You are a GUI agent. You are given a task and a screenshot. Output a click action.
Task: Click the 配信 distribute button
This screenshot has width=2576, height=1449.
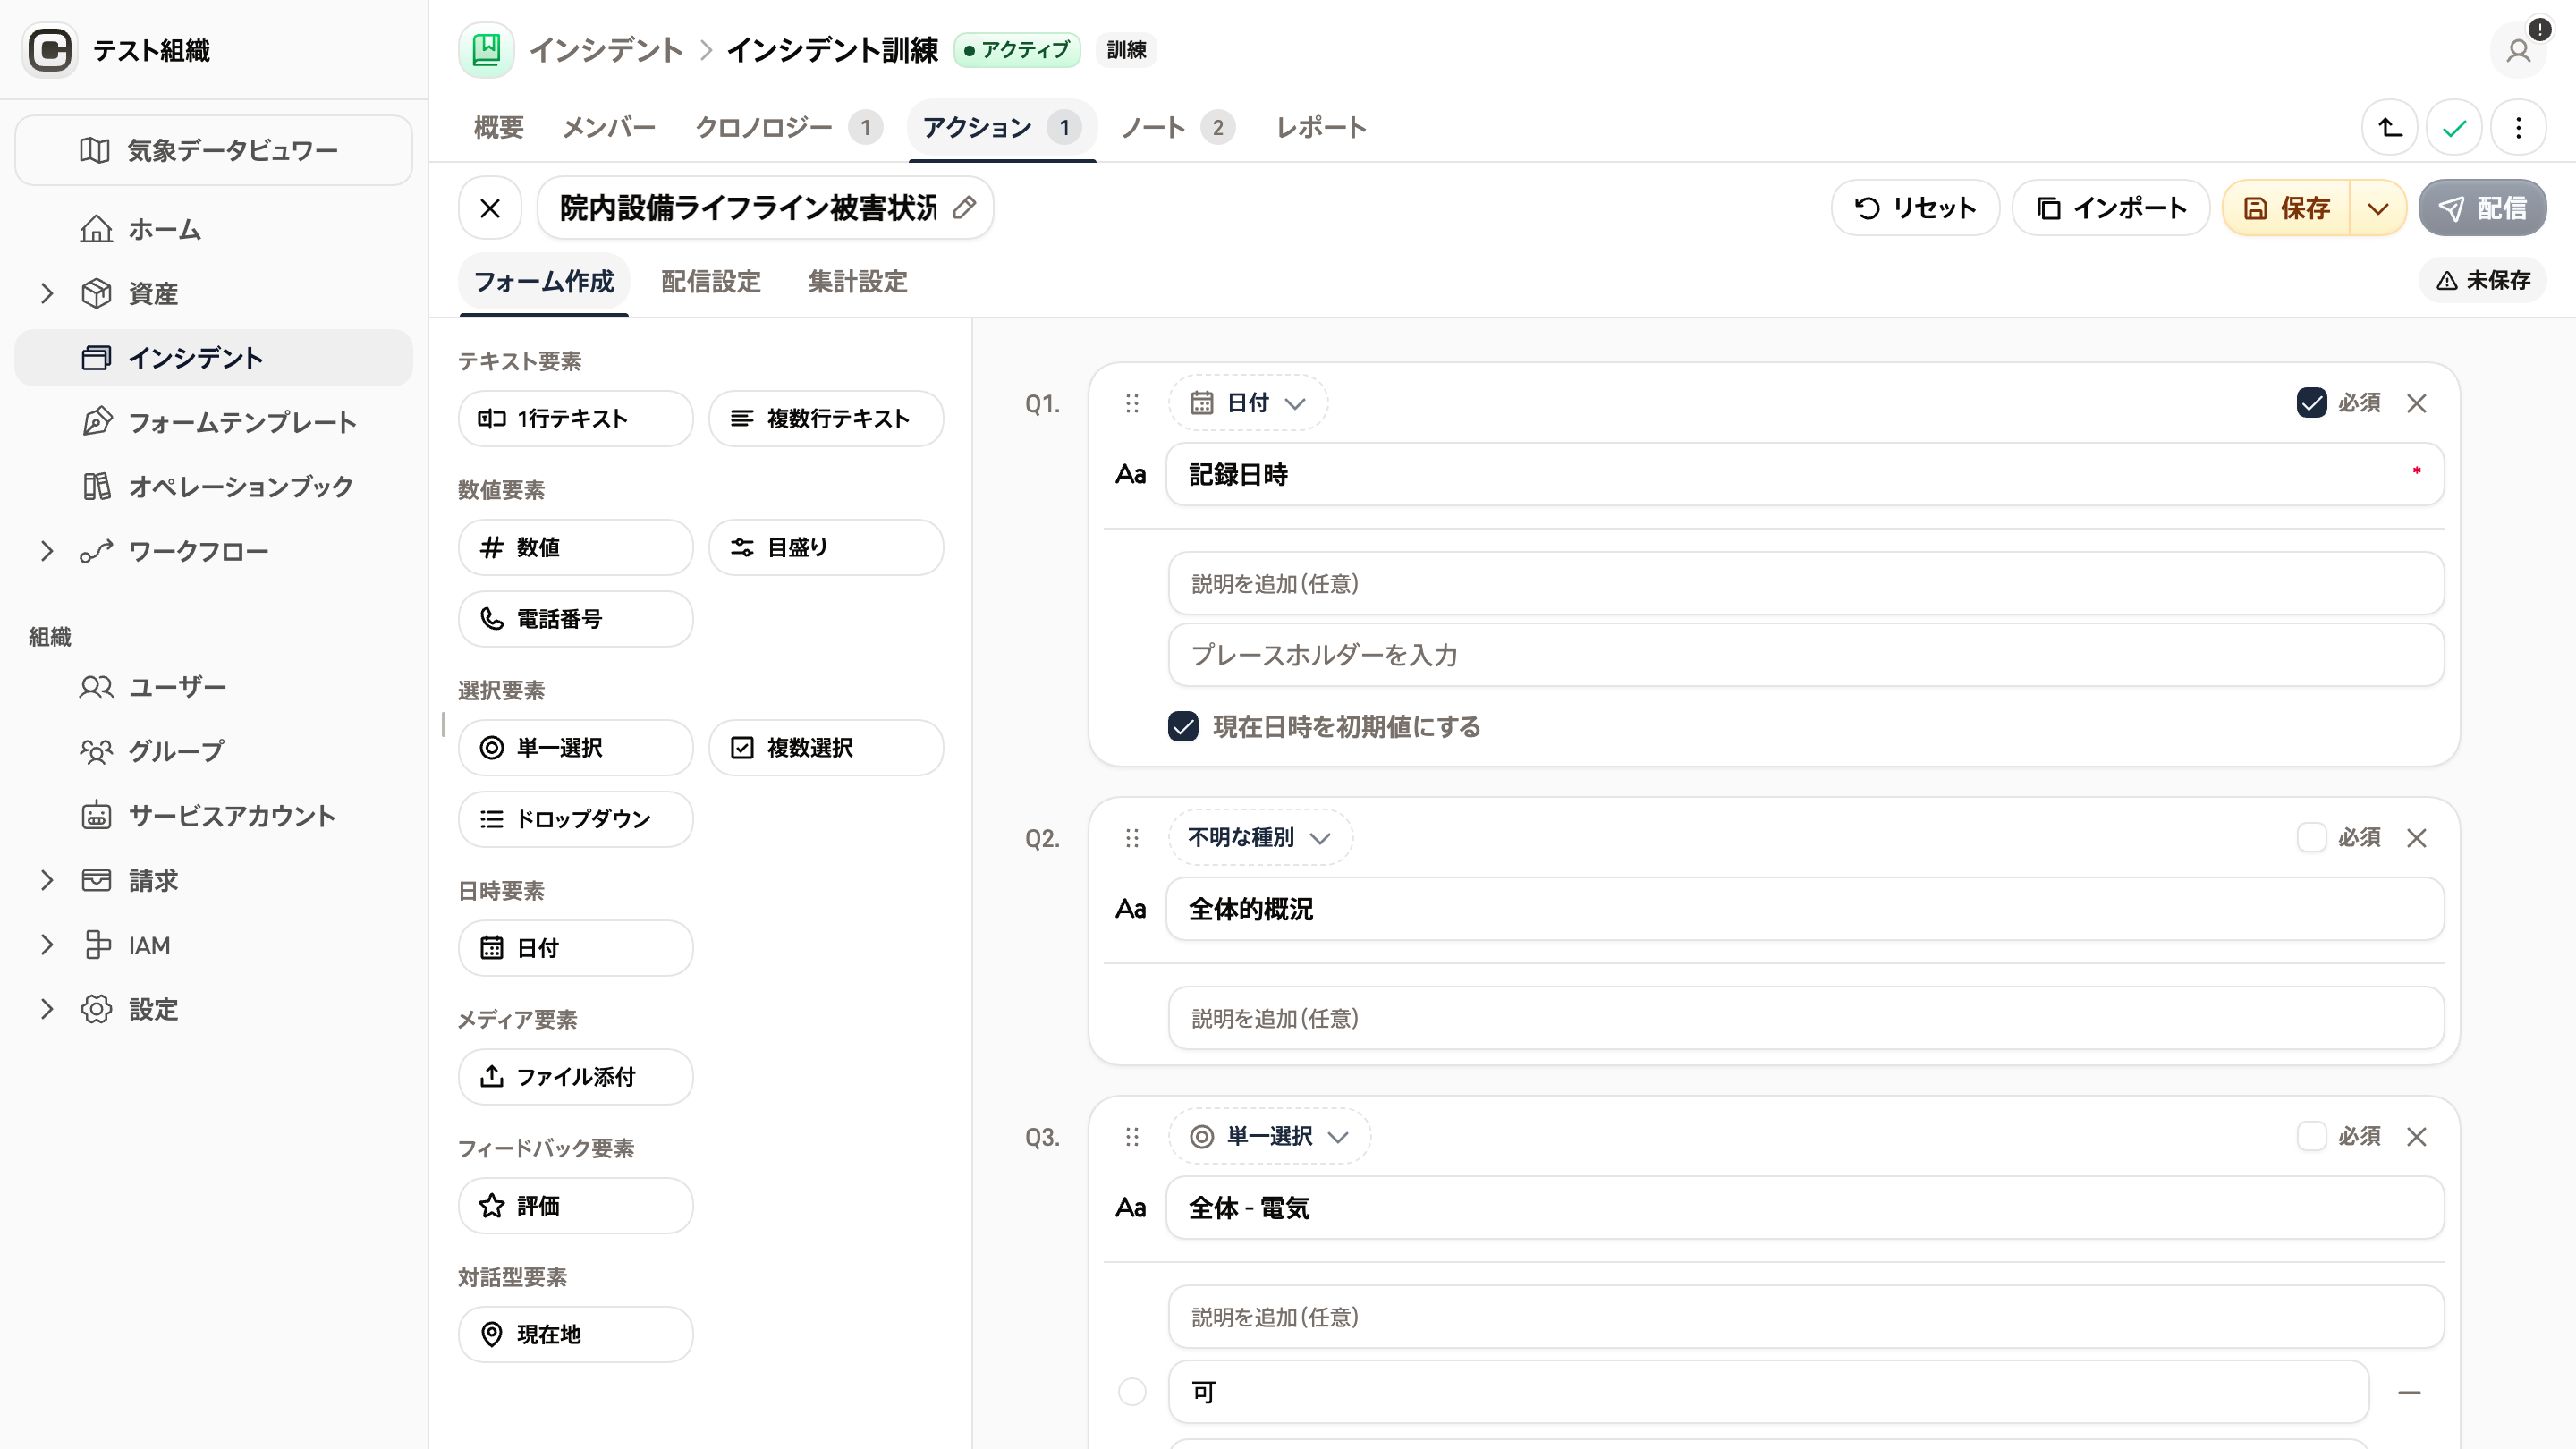(x=2482, y=208)
